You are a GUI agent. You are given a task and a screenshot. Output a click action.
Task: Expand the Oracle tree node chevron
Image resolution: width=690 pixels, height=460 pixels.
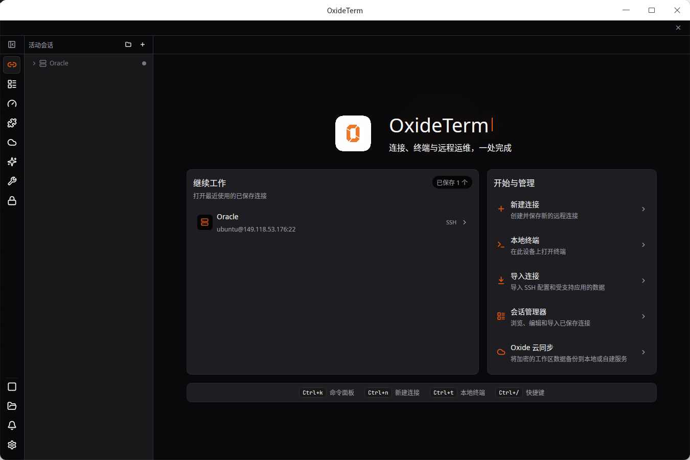coord(34,63)
